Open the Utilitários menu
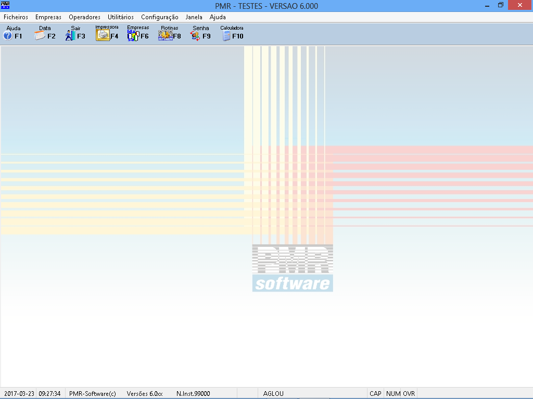533x399 pixels. [x=121, y=17]
